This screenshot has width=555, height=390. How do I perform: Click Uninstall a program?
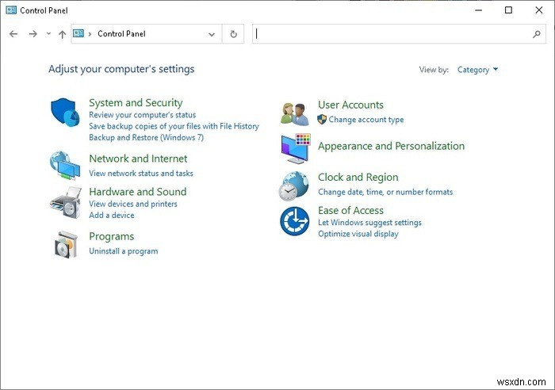[x=124, y=251]
